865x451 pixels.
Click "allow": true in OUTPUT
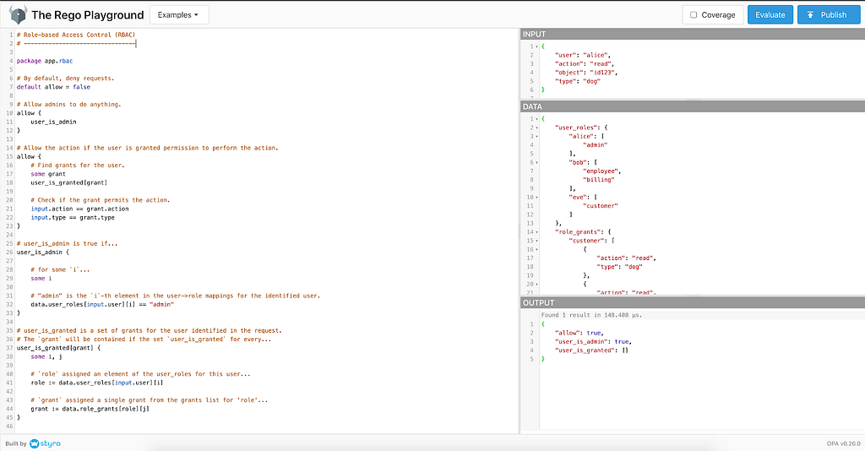click(x=579, y=333)
